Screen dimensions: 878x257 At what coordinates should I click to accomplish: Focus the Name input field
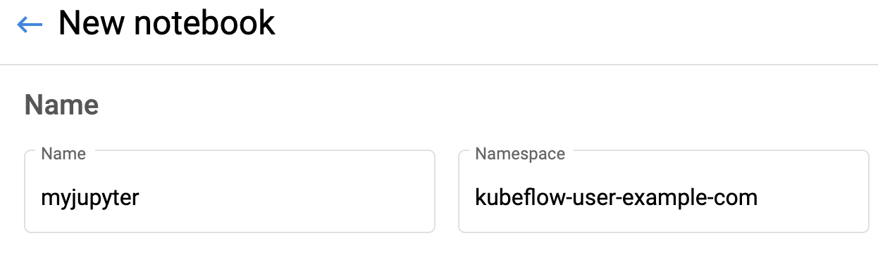pyautogui.click(x=230, y=191)
